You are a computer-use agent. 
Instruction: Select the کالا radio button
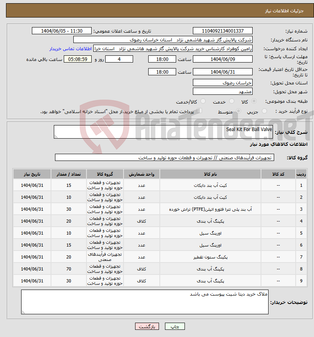point(254,101)
